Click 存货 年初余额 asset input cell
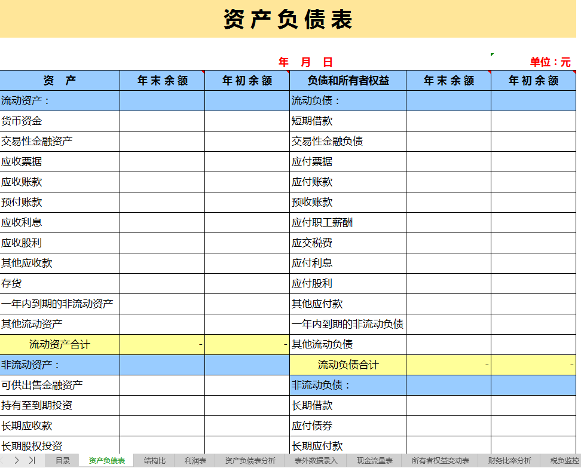Viewport: 581px width, 468px height. [247, 284]
